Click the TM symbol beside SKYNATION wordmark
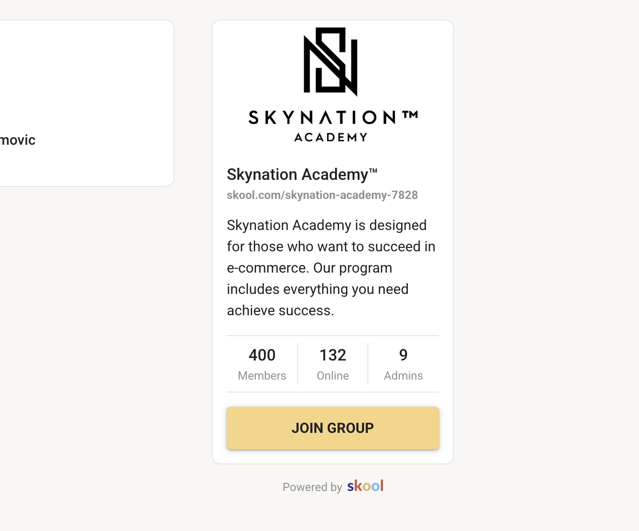The image size is (639, 531). click(410, 115)
